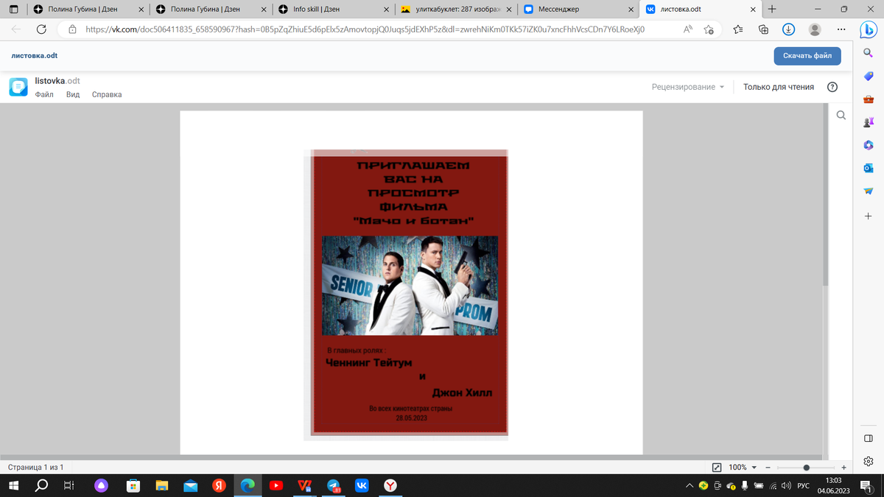Screen dimensions: 884x497
Task: Open the Файл menu
Action: click(x=44, y=94)
